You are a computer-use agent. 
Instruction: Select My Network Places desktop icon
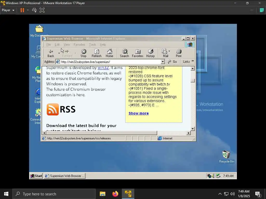click(x=37, y=74)
